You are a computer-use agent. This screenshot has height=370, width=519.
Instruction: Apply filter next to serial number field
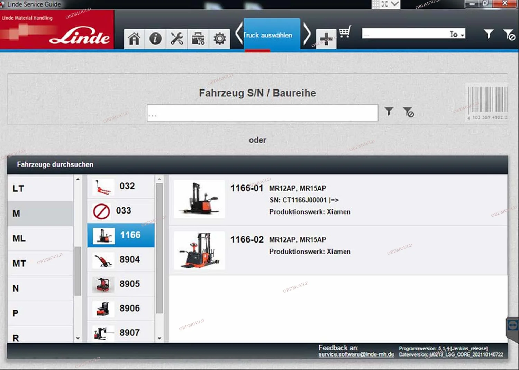coord(389,111)
